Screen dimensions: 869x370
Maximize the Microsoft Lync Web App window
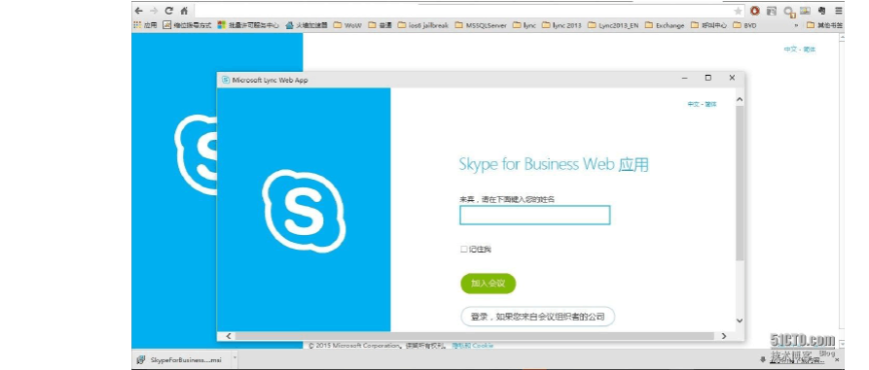tap(708, 78)
